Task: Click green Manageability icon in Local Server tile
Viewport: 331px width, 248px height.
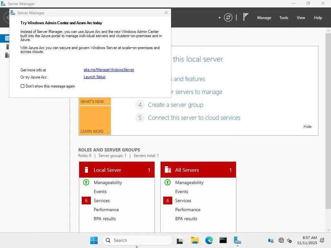Action: coord(86,182)
